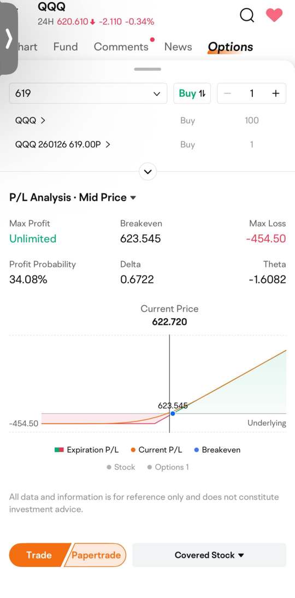The image size is (295, 598).
Task: Tap the Papertrade button
Action: (x=96, y=555)
